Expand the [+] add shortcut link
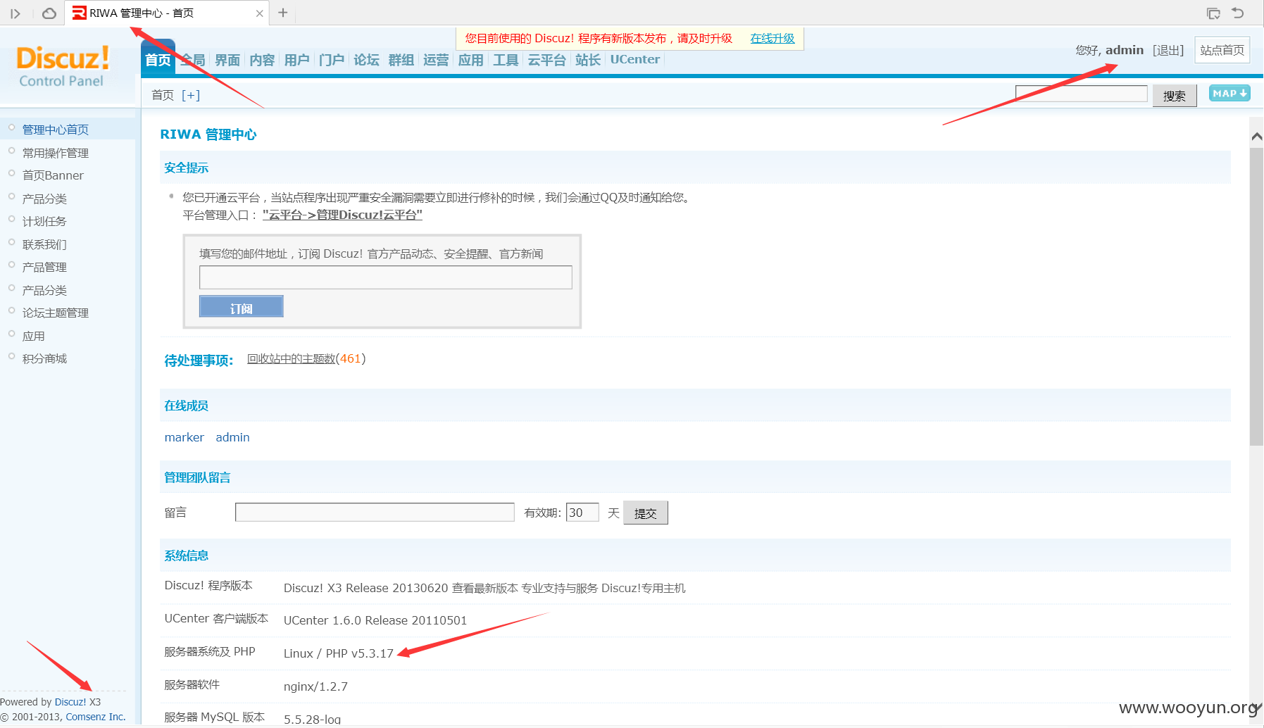 pyautogui.click(x=191, y=95)
